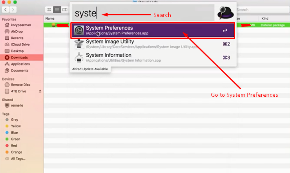The height and width of the screenshot is (173, 290).
Task: Sort files by Name column
Action: point(50,18)
